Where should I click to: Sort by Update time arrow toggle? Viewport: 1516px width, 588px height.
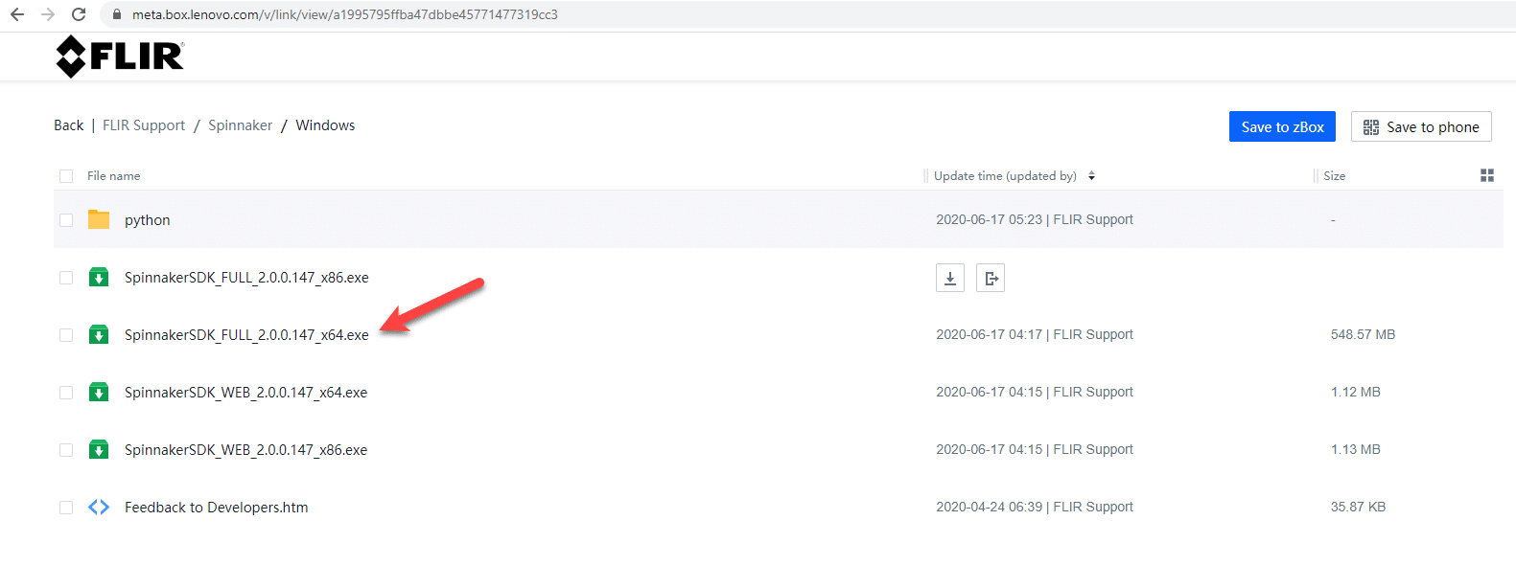click(1091, 176)
